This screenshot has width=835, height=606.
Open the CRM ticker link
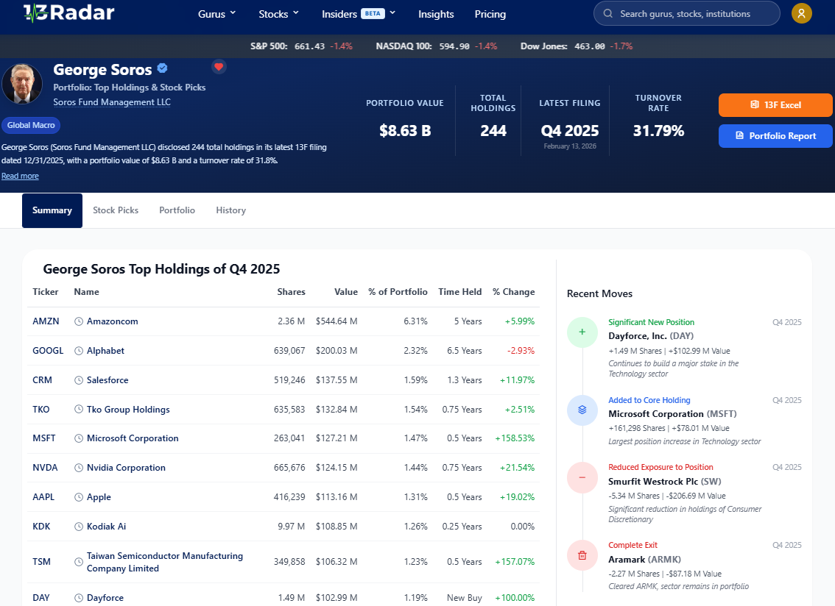(x=42, y=380)
